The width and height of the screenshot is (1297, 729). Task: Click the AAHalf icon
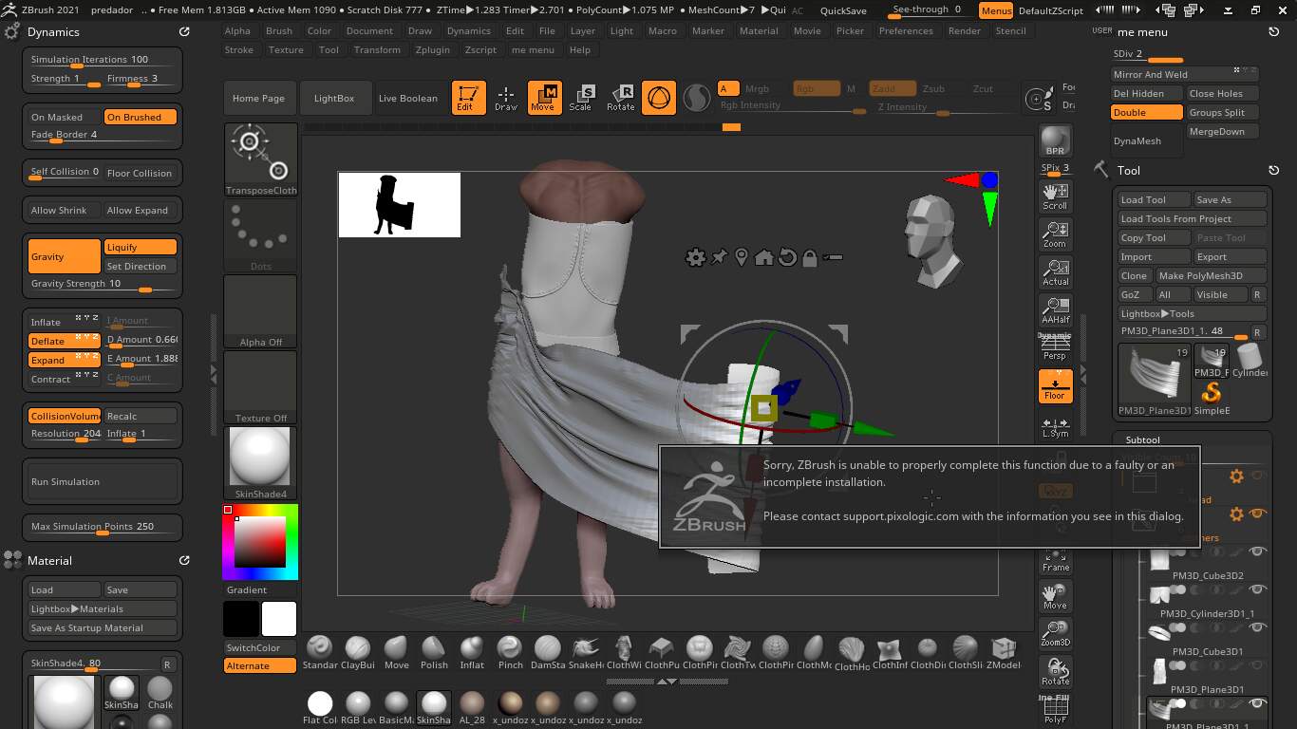tap(1055, 310)
